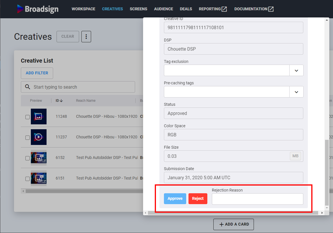Viewport: 333px width, 233px height.
Task: Select checkbox for creative 11237
Action: pyautogui.click(x=27, y=138)
